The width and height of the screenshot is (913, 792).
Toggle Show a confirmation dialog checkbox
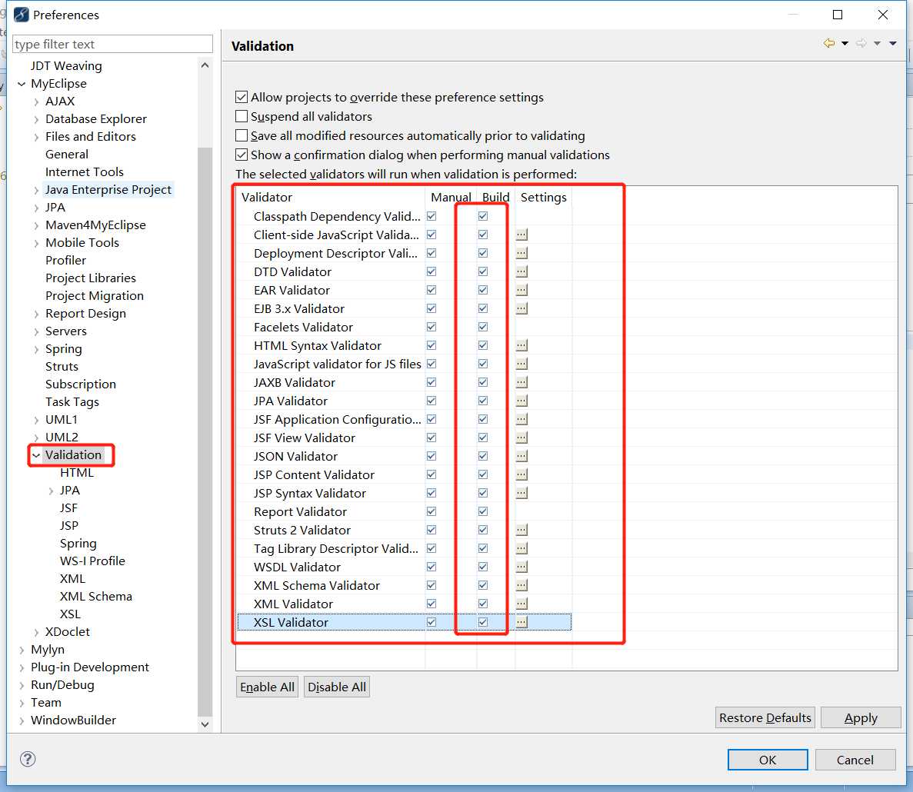point(242,155)
